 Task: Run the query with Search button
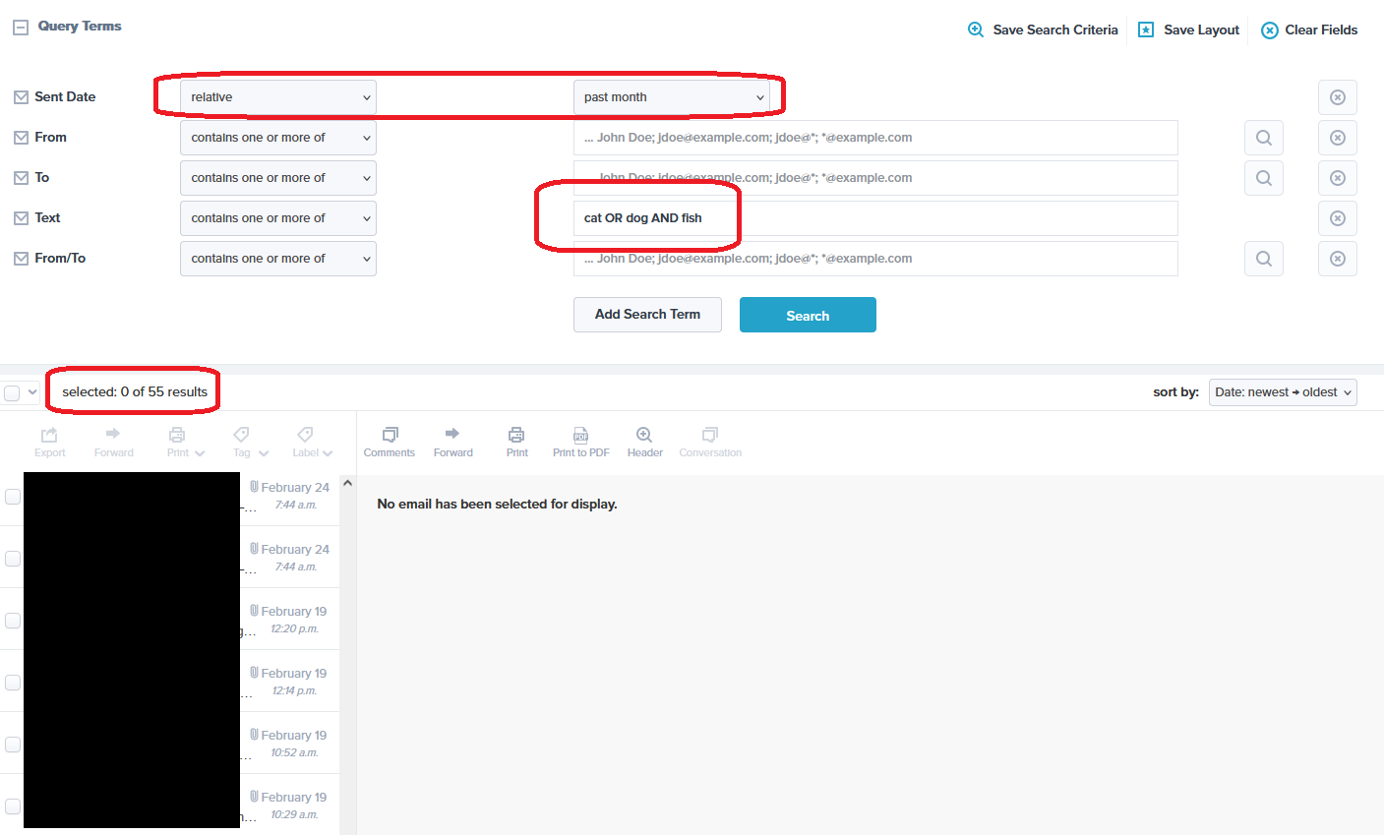click(x=807, y=315)
